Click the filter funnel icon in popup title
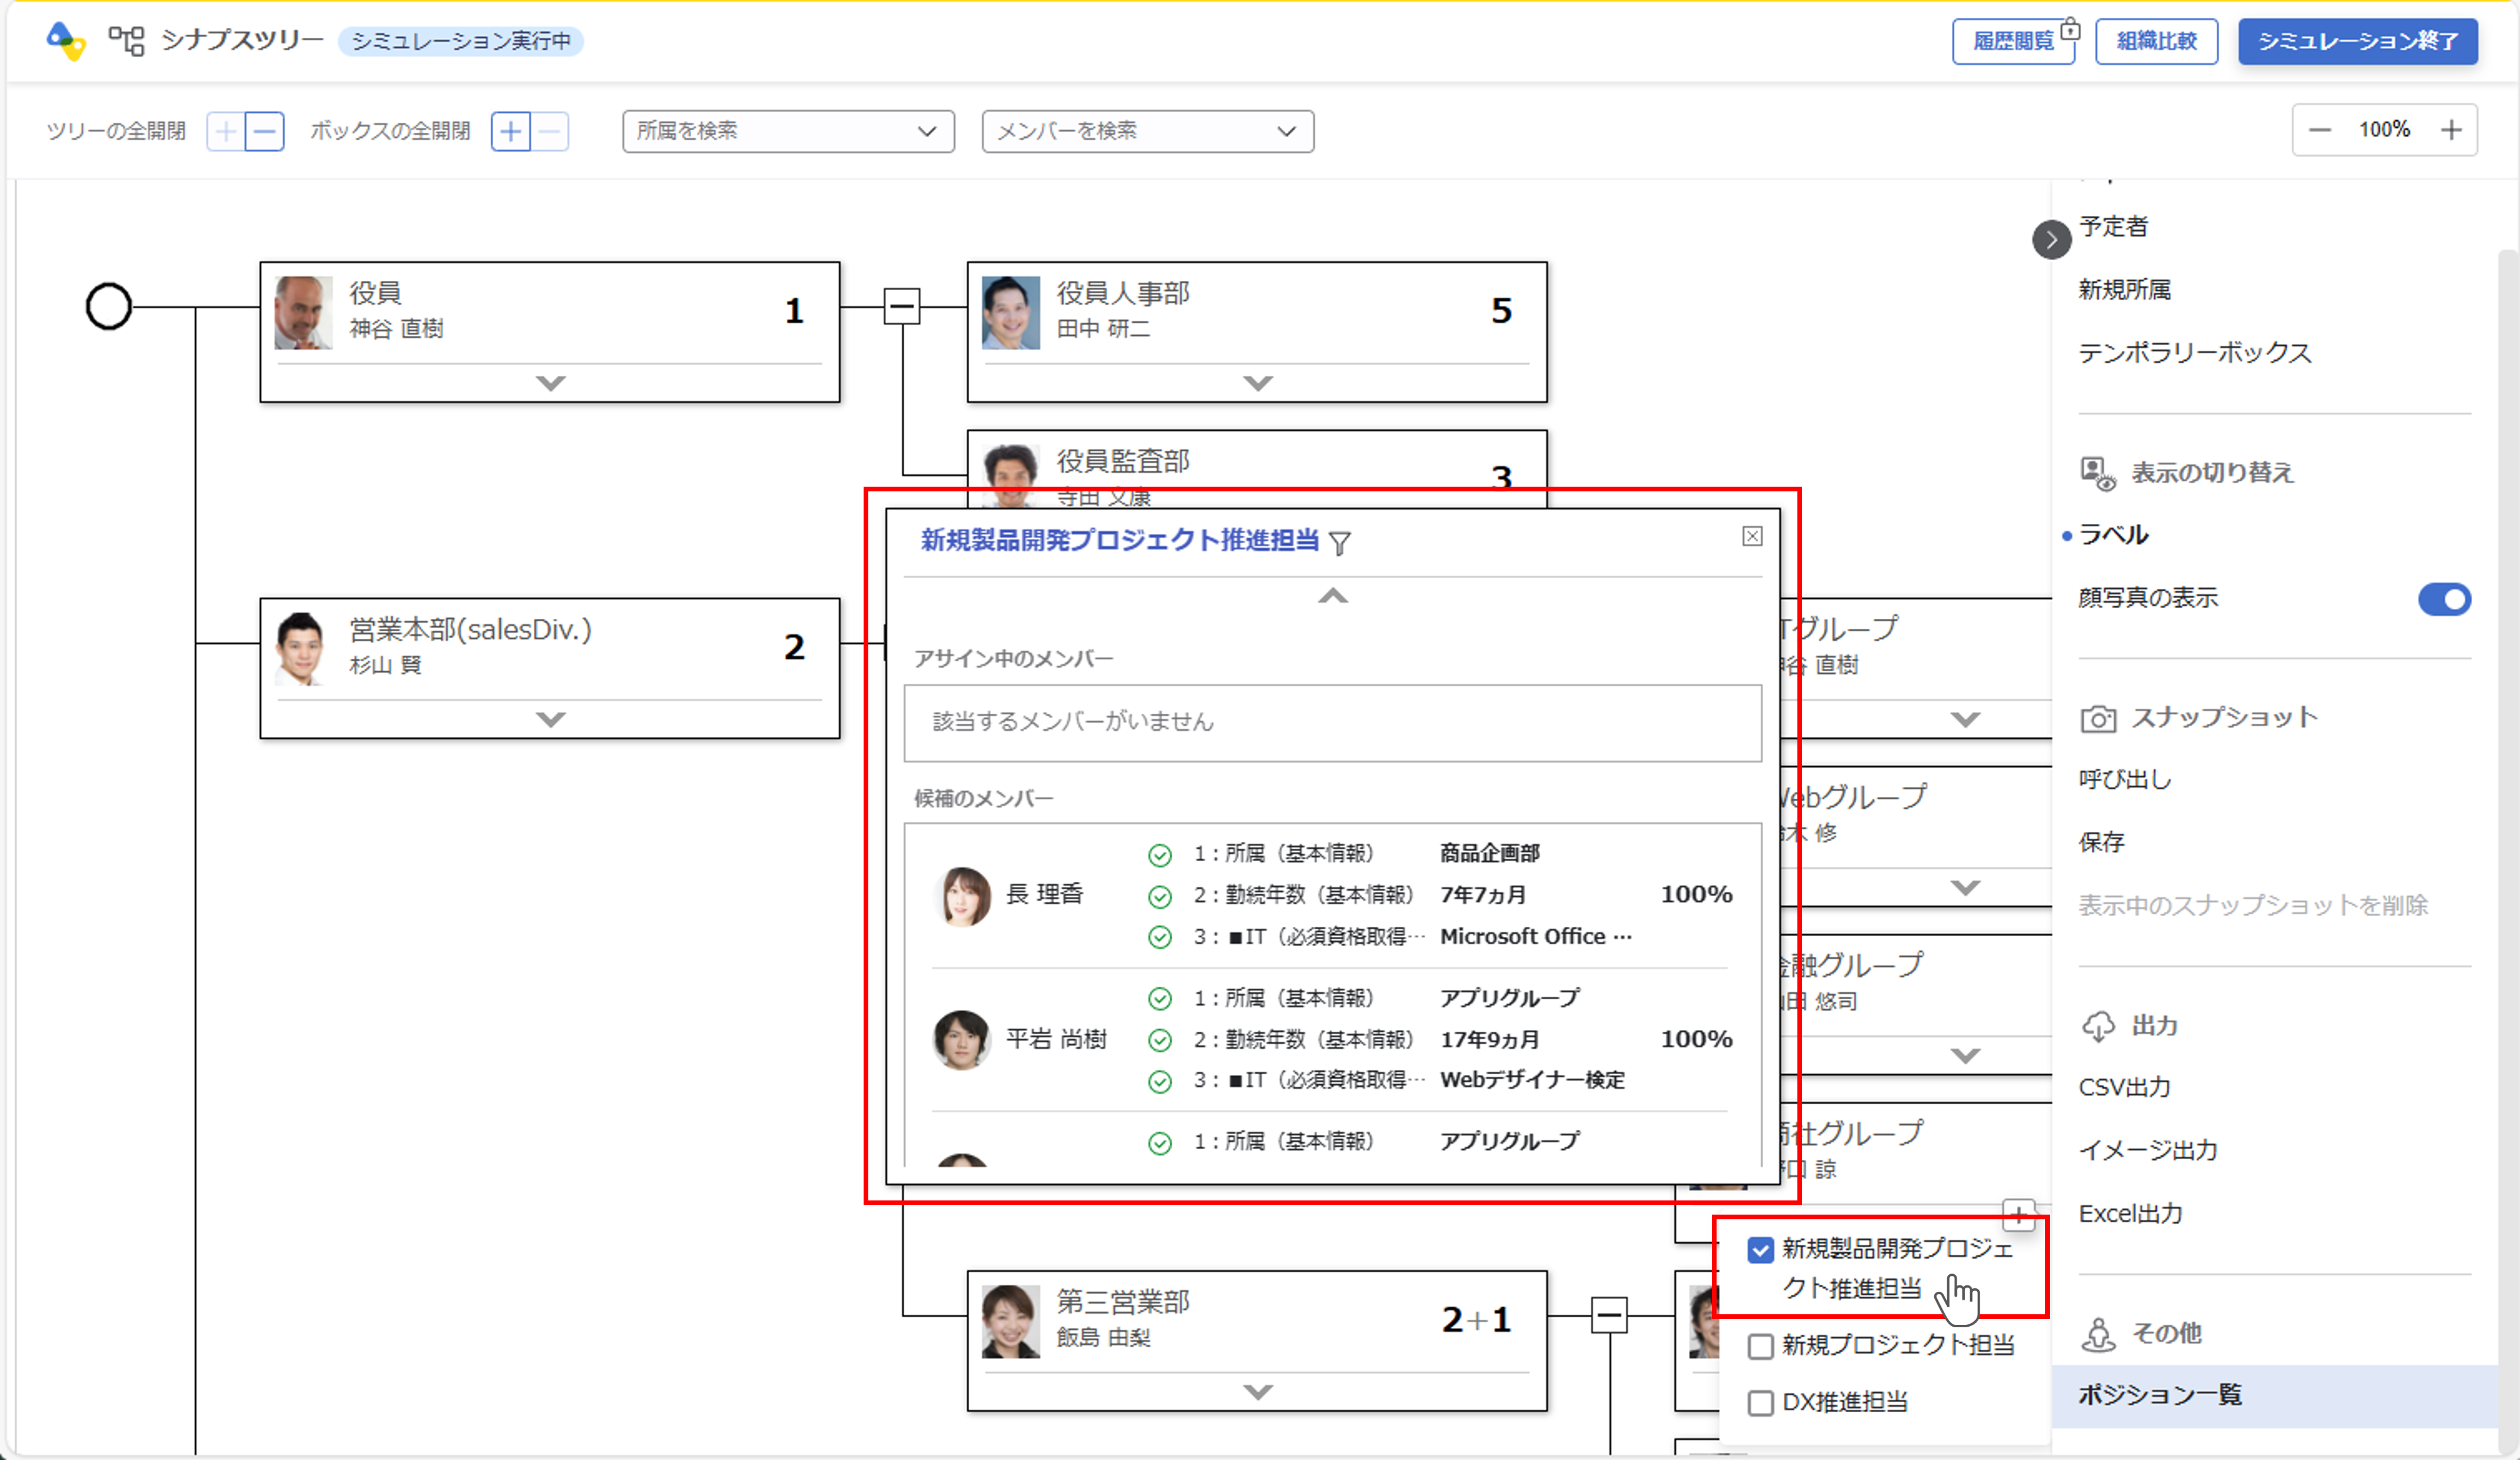Screen dimensions: 2520x1460 pyautogui.click(x=1340, y=543)
